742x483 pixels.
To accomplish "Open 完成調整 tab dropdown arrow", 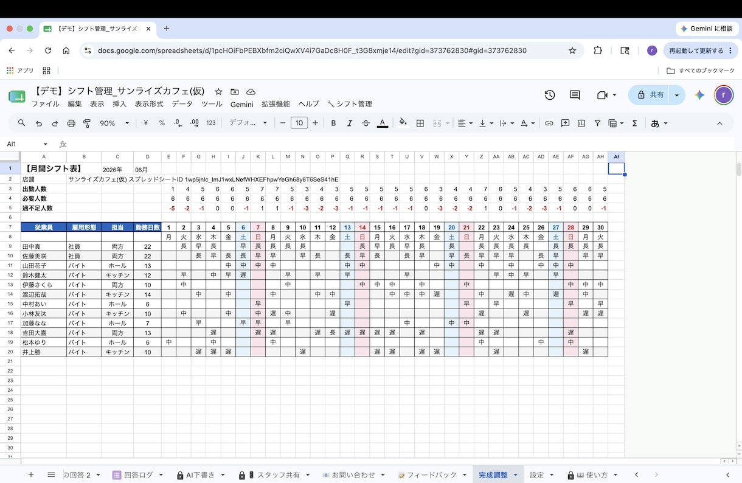I will click(x=515, y=475).
